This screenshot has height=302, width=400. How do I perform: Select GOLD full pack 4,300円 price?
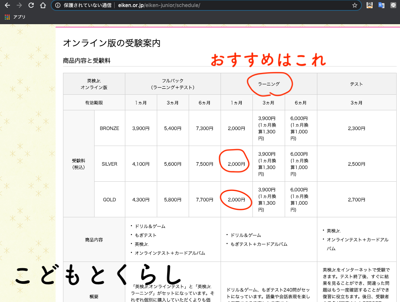tap(141, 200)
